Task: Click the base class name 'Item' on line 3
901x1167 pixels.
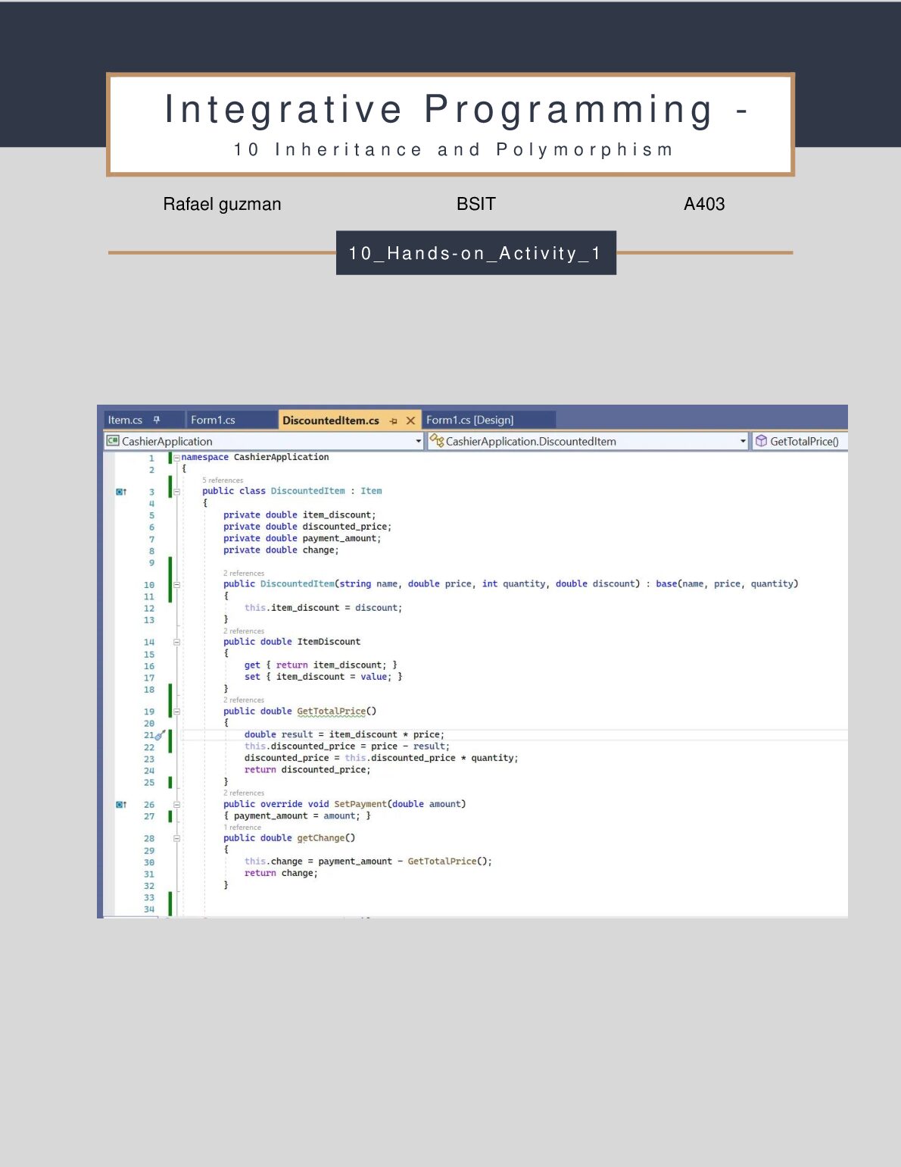Action: coord(371,491)
